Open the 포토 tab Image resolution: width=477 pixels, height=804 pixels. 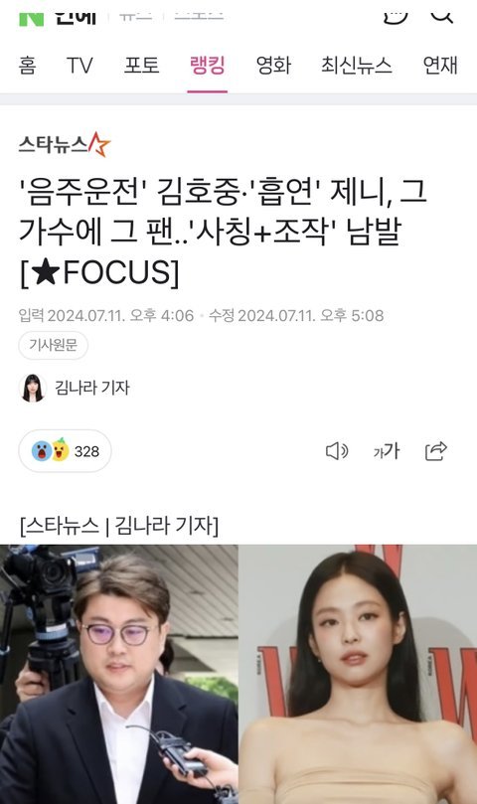(141, 66)
